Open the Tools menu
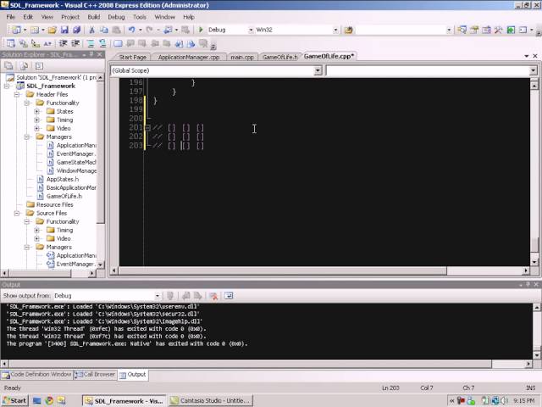The width and height of the screenshot is (542, 407). point(140,17)
